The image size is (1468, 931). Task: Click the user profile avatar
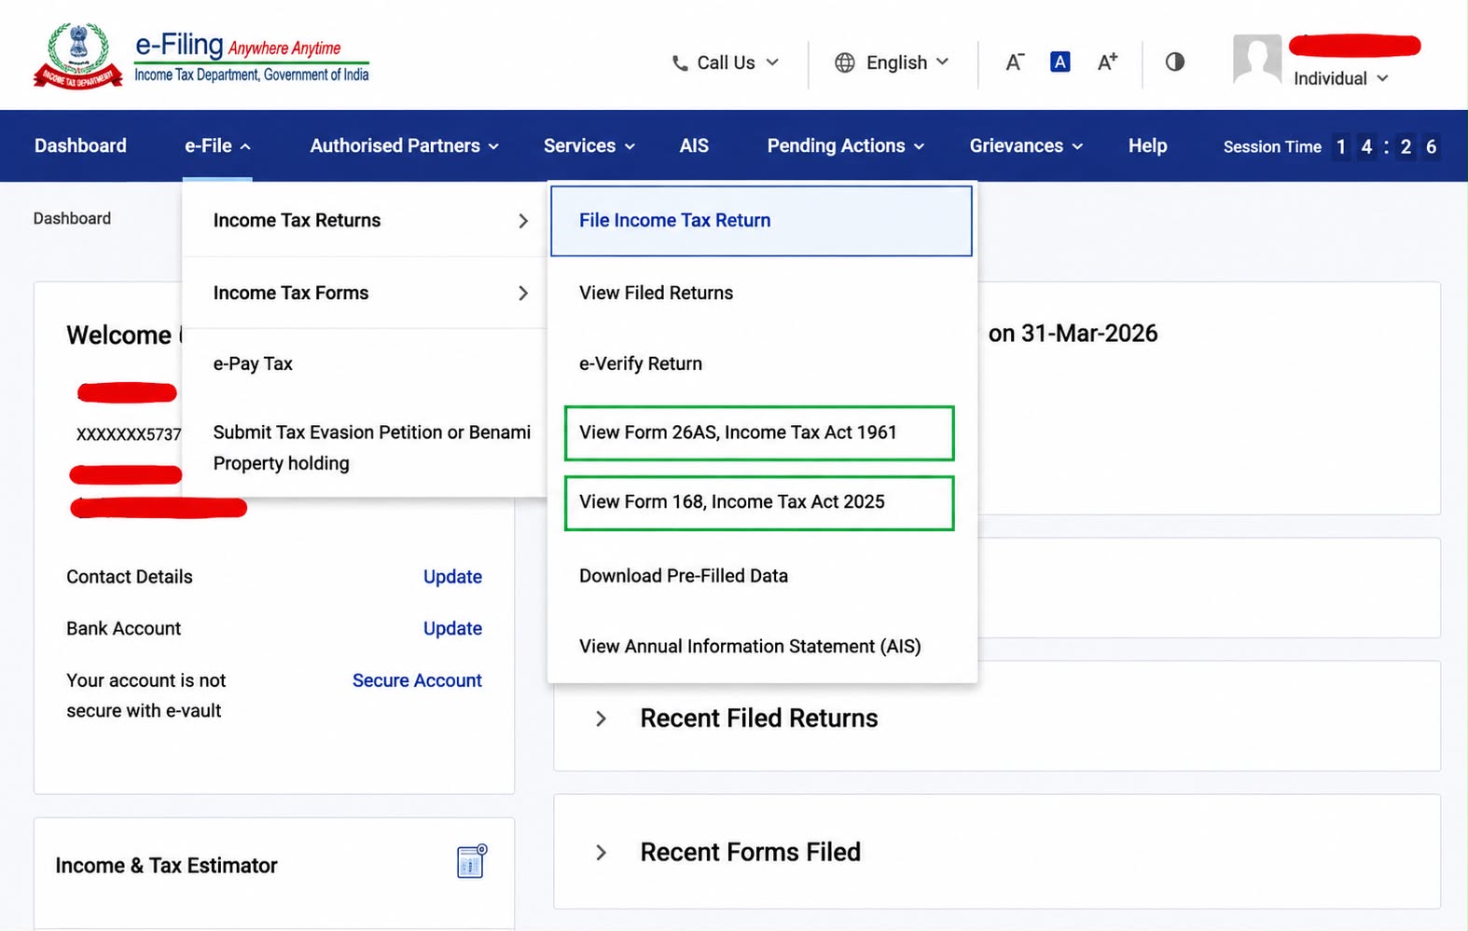point(1257,61)
